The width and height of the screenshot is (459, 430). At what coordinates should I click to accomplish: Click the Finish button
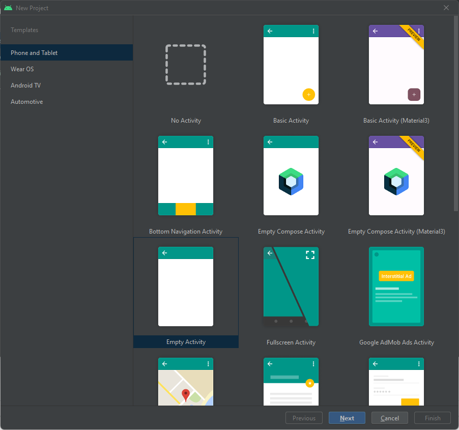[x=433, y=418]
